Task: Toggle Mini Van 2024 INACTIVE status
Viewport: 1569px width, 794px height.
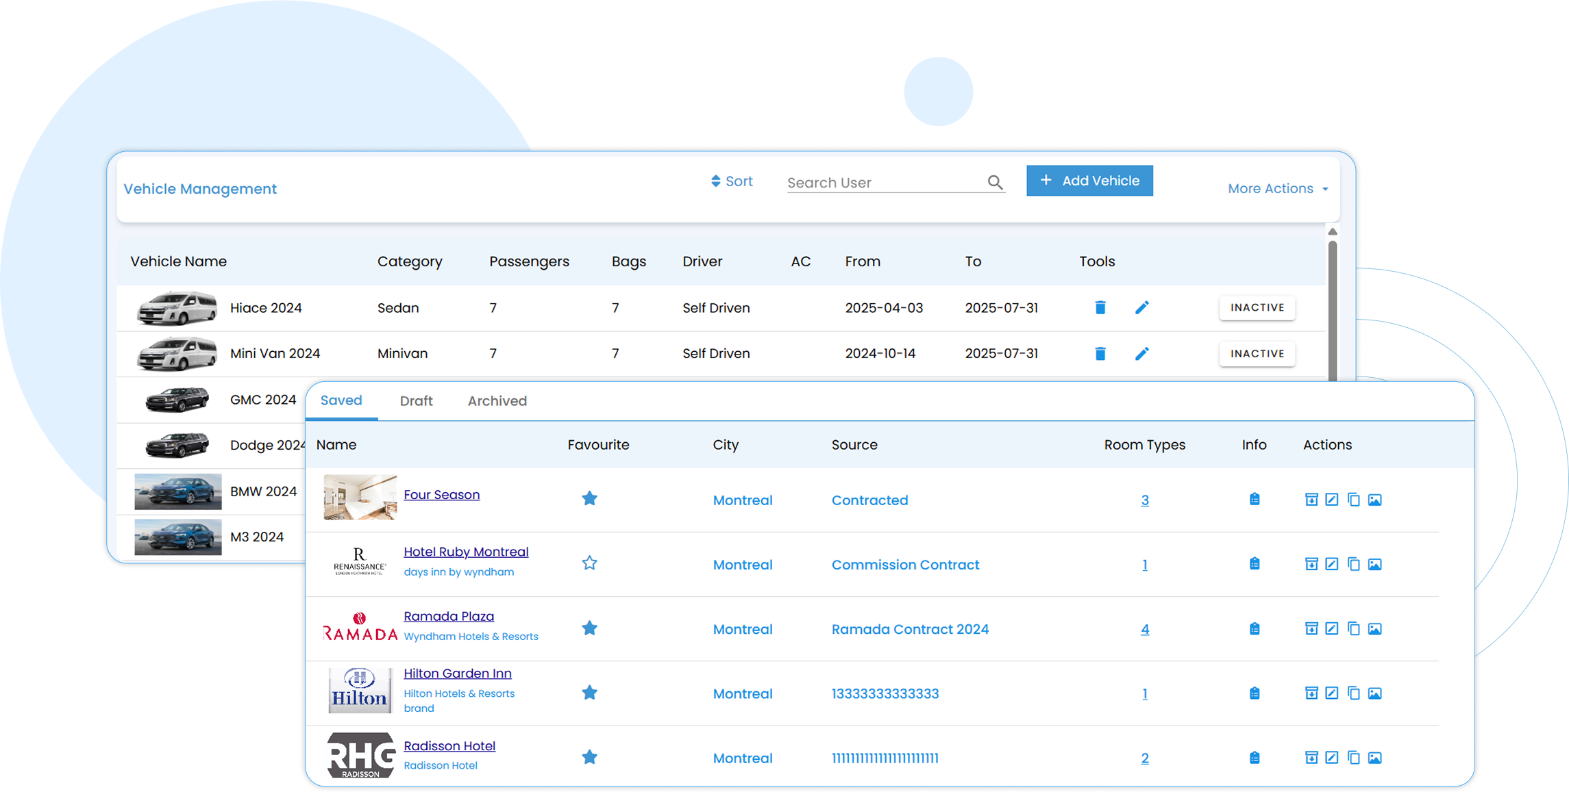Action: 1257,353
